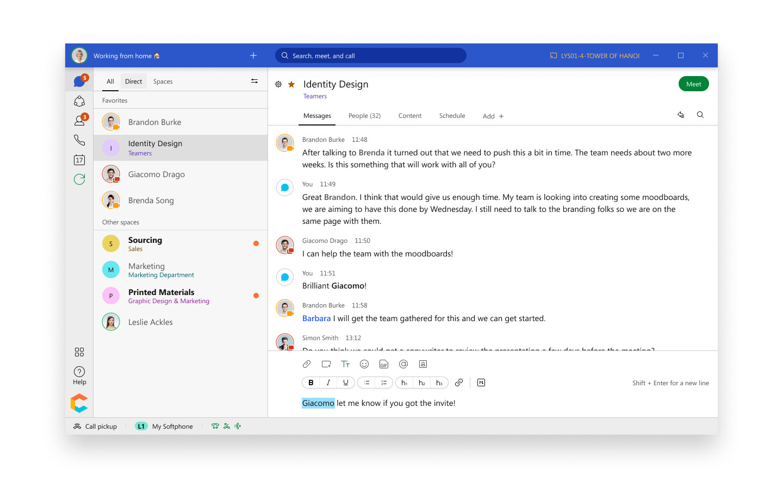Open space settings gear icon
The height and width of the screenshot is (489, 783).
(x=278, y=84)
